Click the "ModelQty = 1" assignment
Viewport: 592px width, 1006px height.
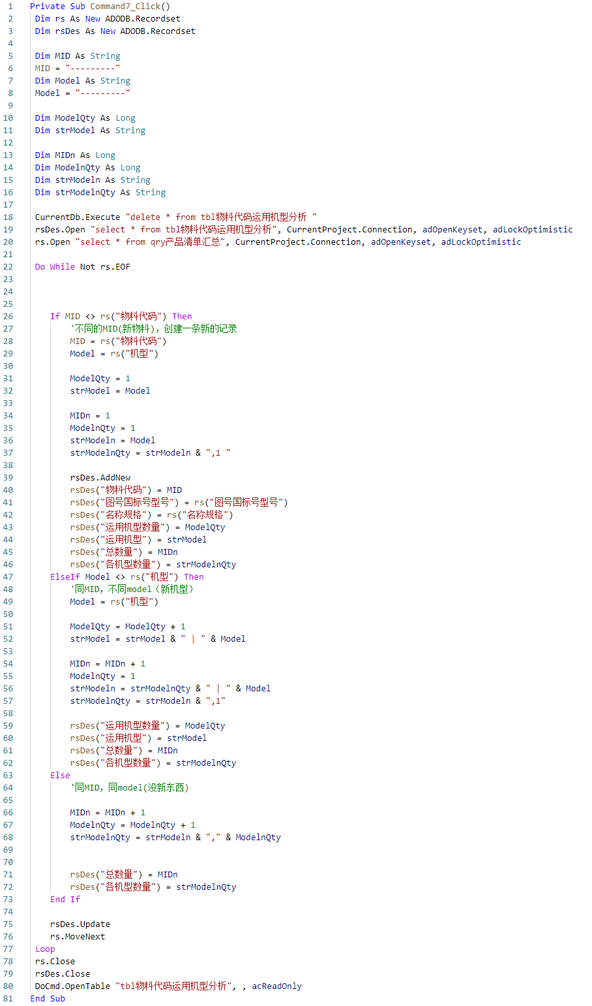[x=100, y=379]
